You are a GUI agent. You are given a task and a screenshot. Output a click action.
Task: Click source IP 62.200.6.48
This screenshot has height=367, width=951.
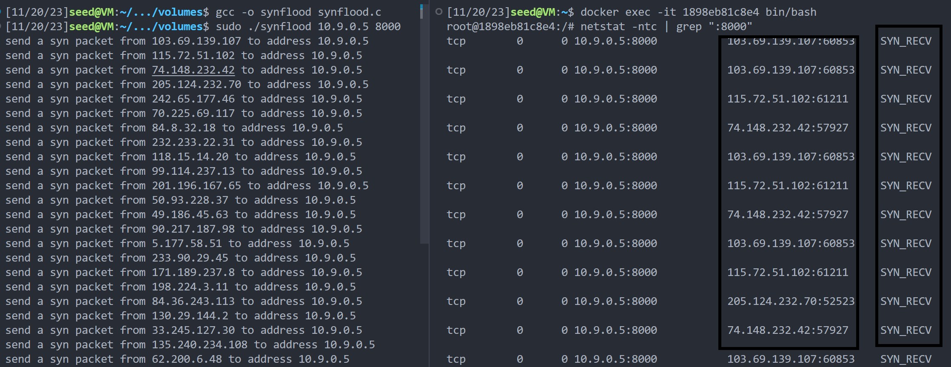(187, 359)
